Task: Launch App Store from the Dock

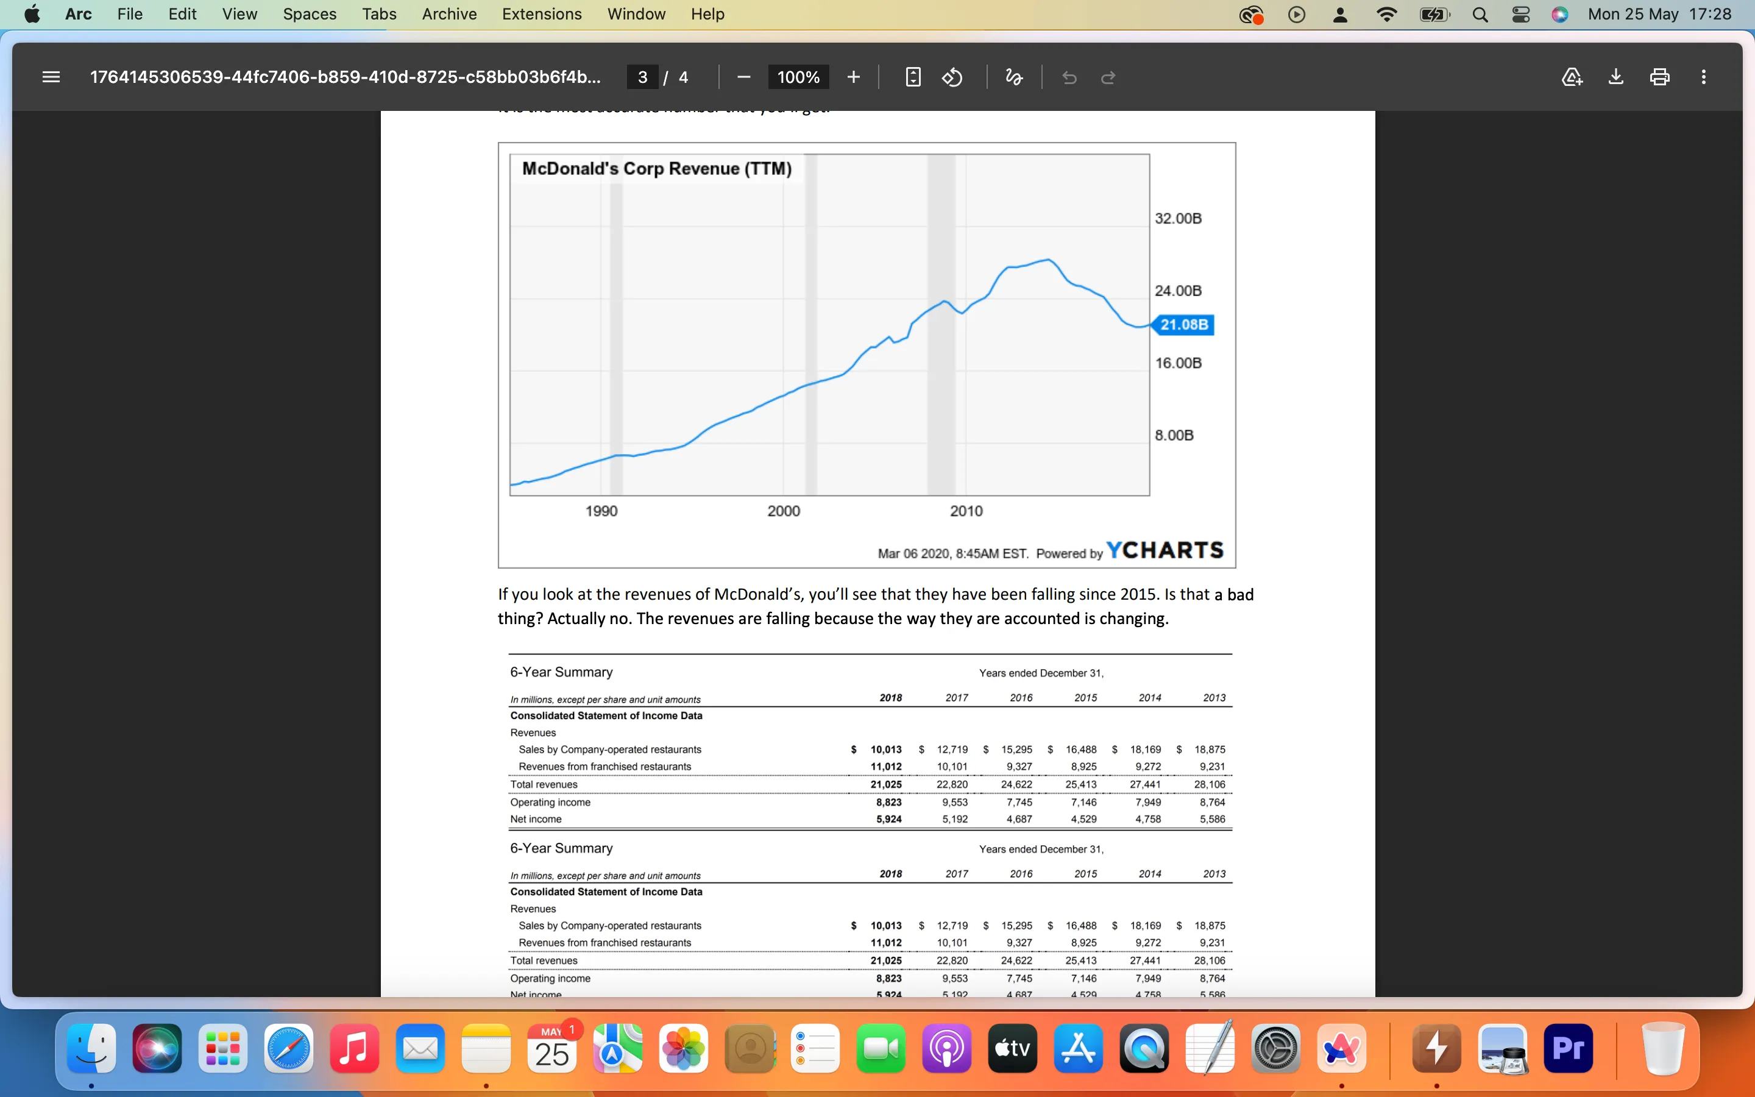Action: 1079,1048
